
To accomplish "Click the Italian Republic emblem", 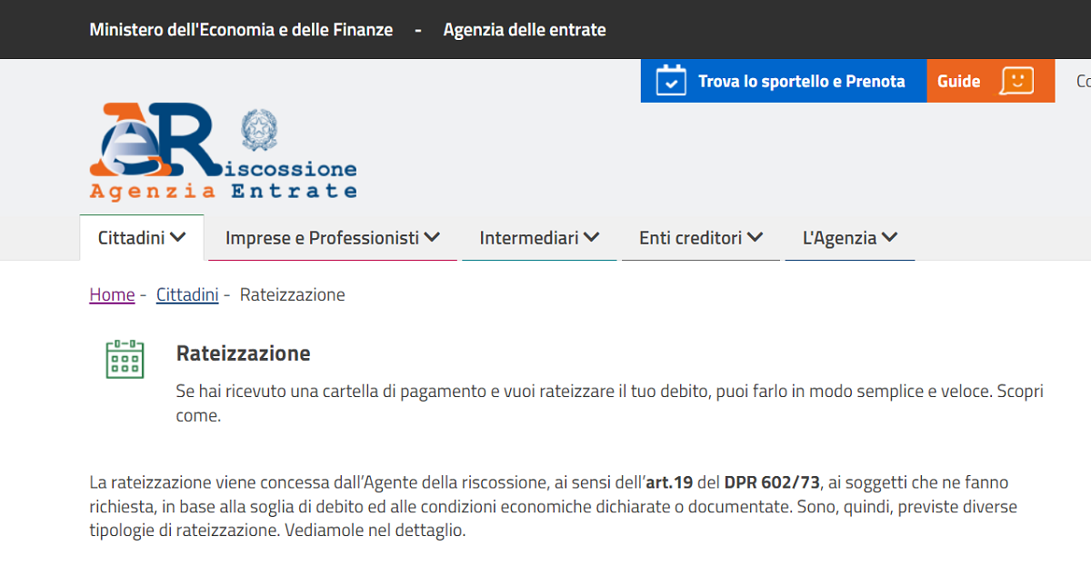I will coord(259,130).
